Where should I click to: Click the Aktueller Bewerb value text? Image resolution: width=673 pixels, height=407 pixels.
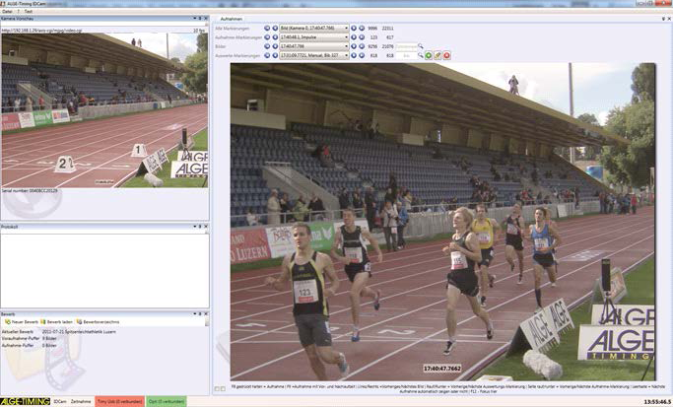coord(79,332)
